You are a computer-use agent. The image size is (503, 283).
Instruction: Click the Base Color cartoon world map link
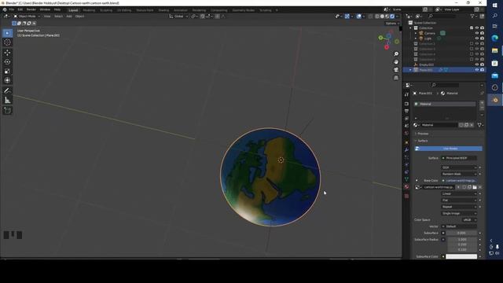click(x=459, y=181)
